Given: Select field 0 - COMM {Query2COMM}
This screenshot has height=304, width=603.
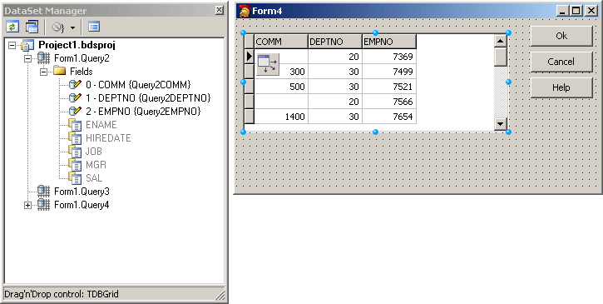Looking at the screenshot, I should [138, 85].
